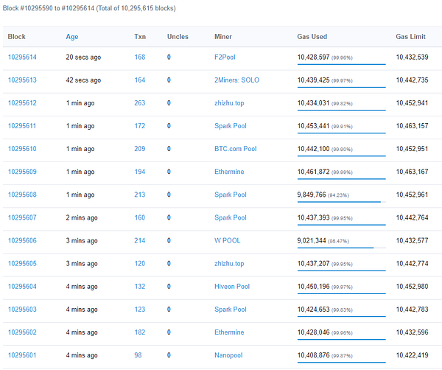The width and height of the screenshot is (442, 370).
Task: Sort table by Age column header
Action: 72,37
